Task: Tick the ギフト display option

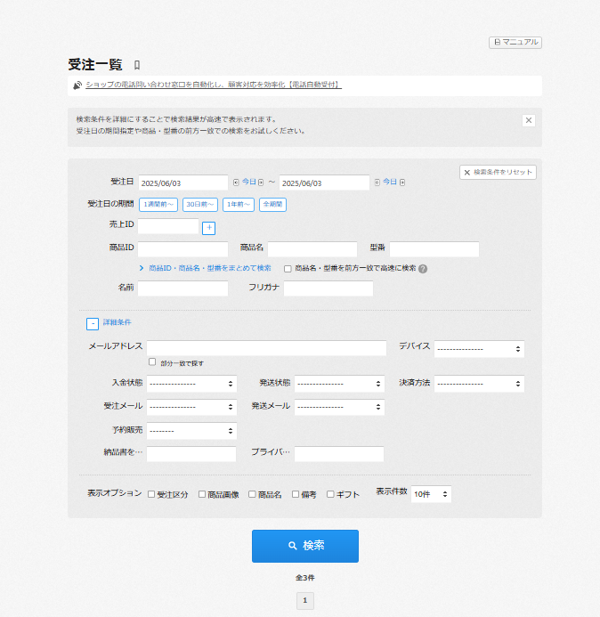Action: (x=330, y=494)
